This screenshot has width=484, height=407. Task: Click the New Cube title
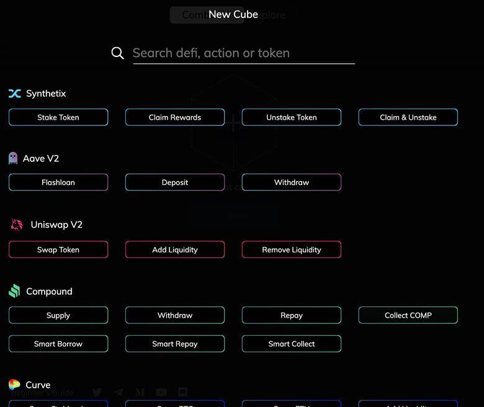click(x=233, y=14)
